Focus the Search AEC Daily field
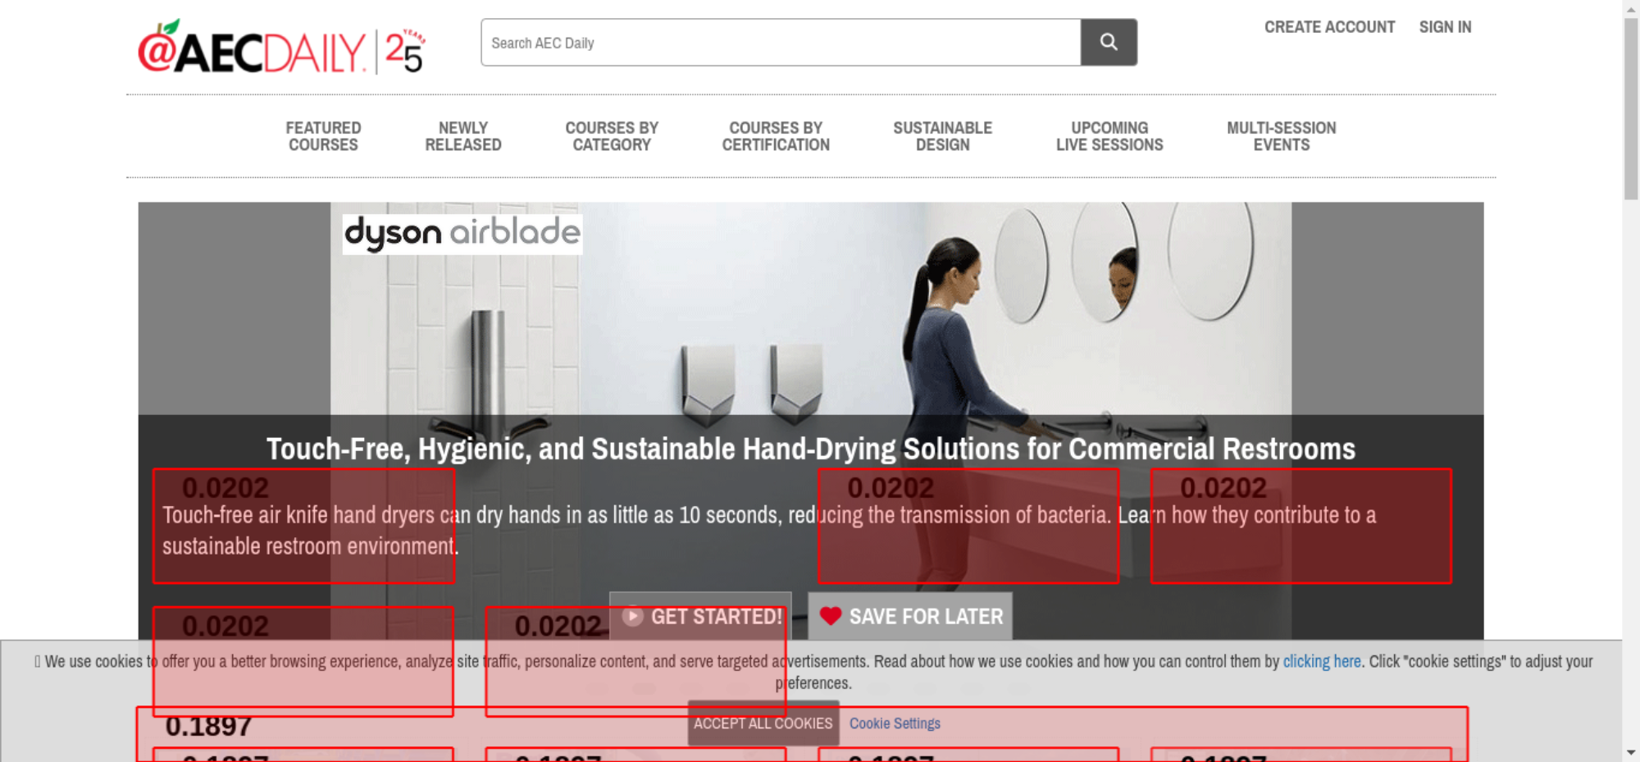The image size is (1640, 762). (780, 43)
